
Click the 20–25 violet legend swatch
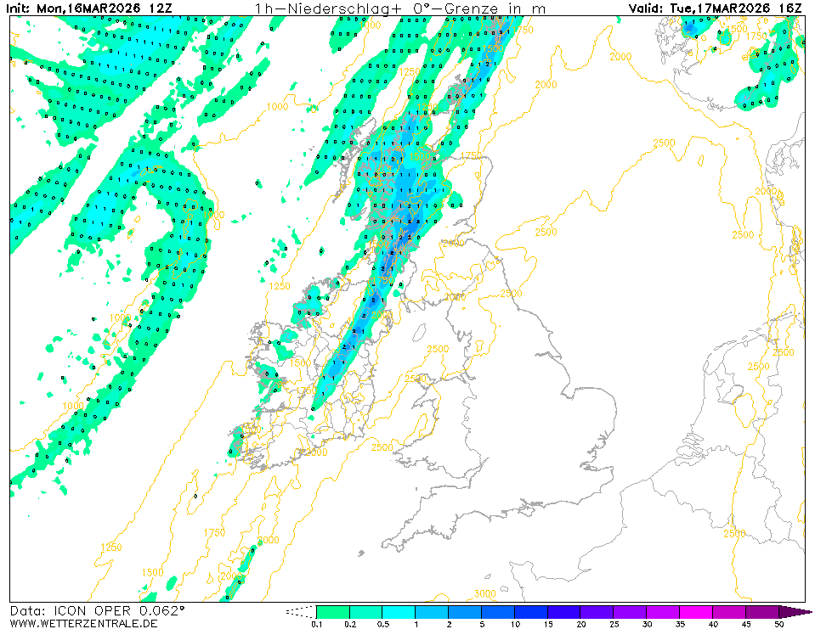597,611
